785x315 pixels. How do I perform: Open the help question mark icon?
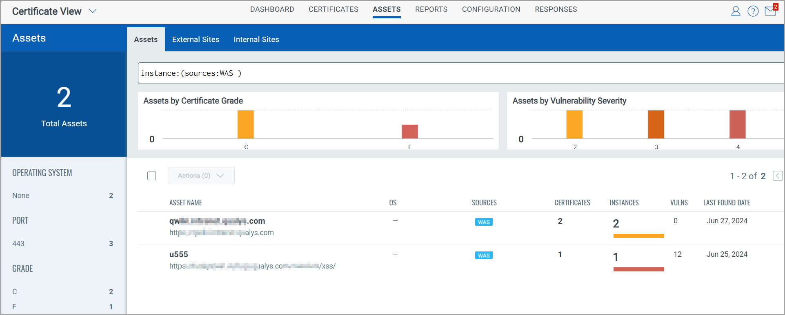[753, 11]
